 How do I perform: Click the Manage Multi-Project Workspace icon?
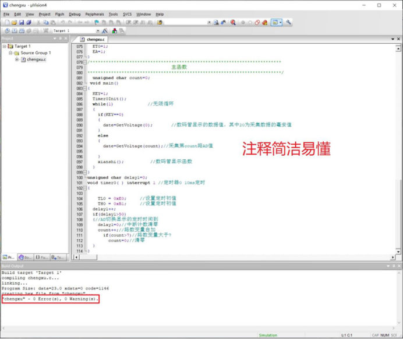tap(121, 31)
